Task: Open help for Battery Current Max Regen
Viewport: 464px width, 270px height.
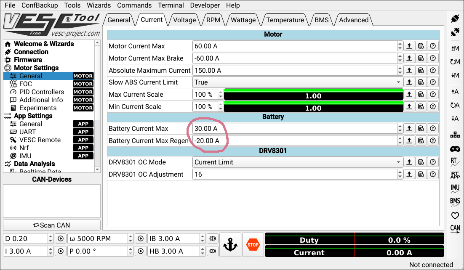Action: point(433,140)
